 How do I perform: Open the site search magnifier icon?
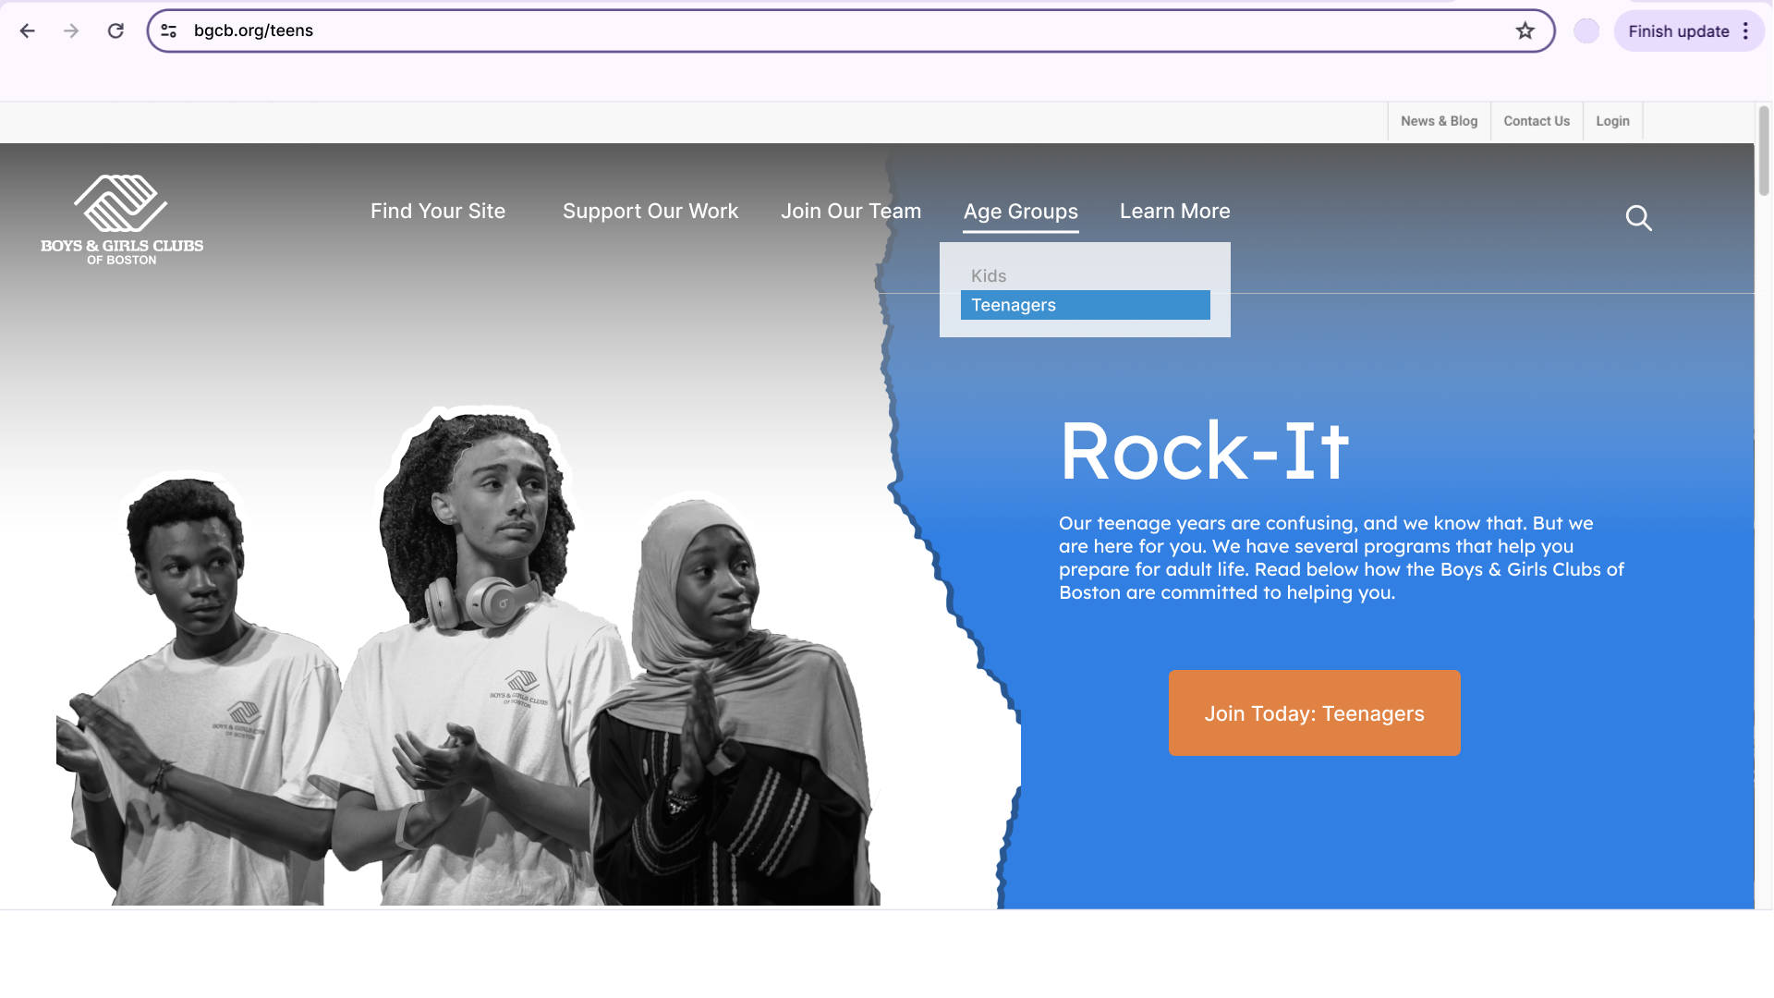tap(1638, 218)
